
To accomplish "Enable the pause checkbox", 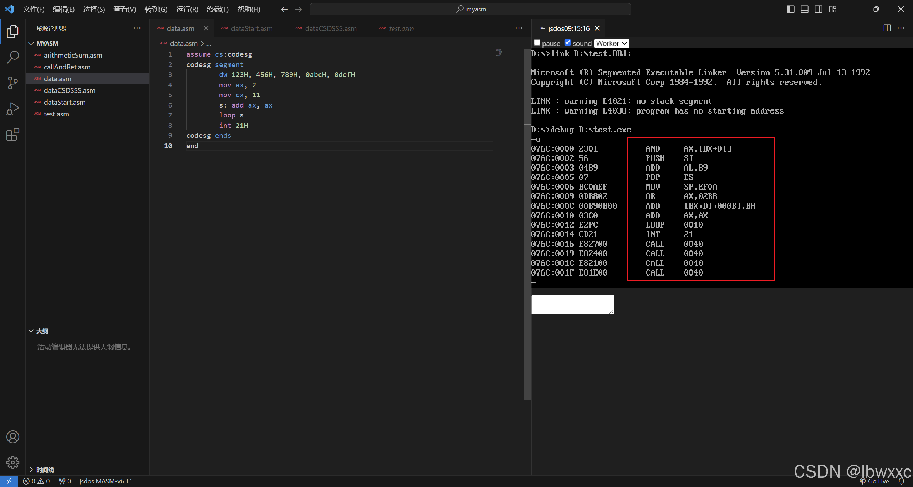I will 537,43.
